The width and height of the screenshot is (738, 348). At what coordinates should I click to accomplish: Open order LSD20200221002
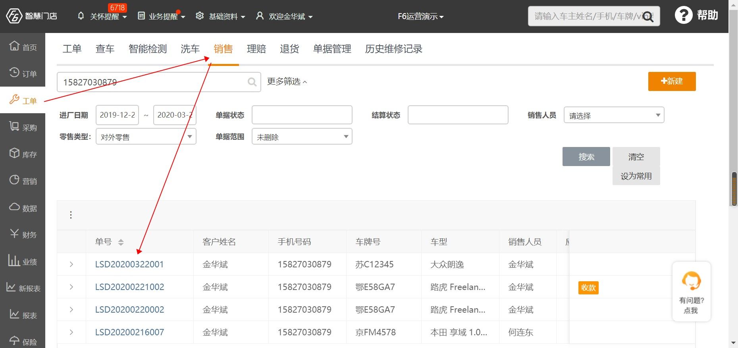[x=129, y=287]
